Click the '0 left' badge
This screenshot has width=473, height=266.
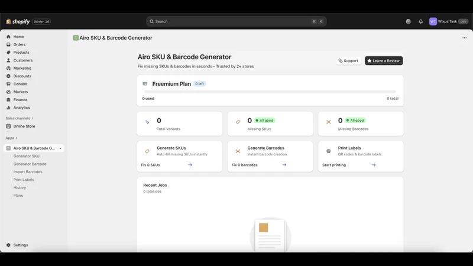coord(199,84)
